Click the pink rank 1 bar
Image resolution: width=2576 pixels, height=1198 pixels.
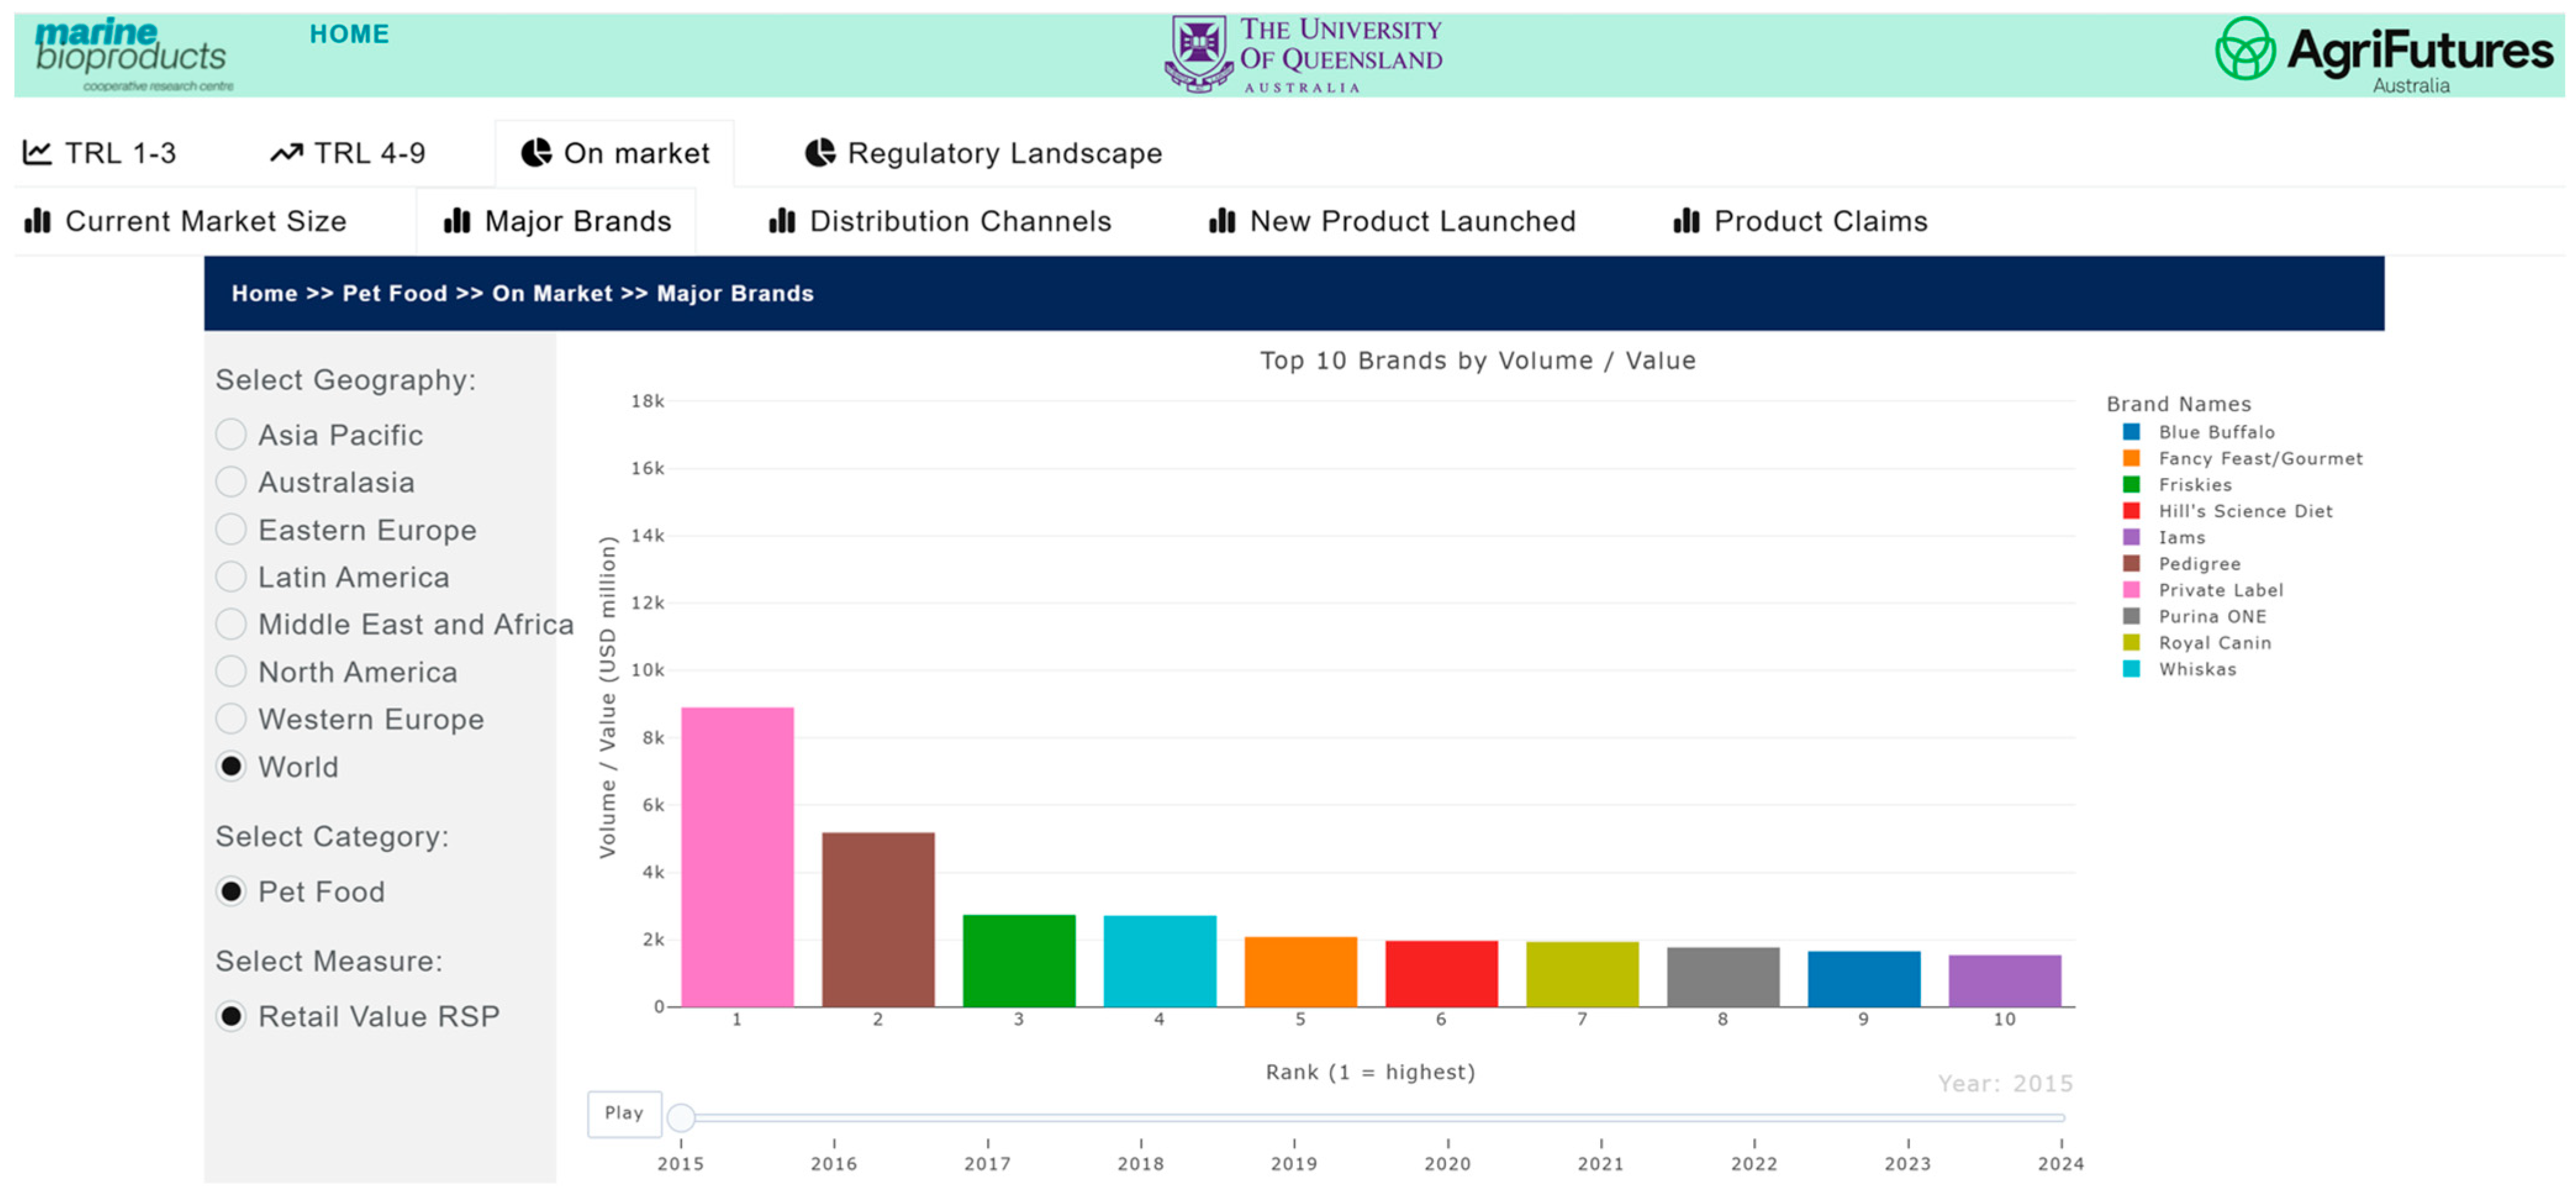point(737,856)
